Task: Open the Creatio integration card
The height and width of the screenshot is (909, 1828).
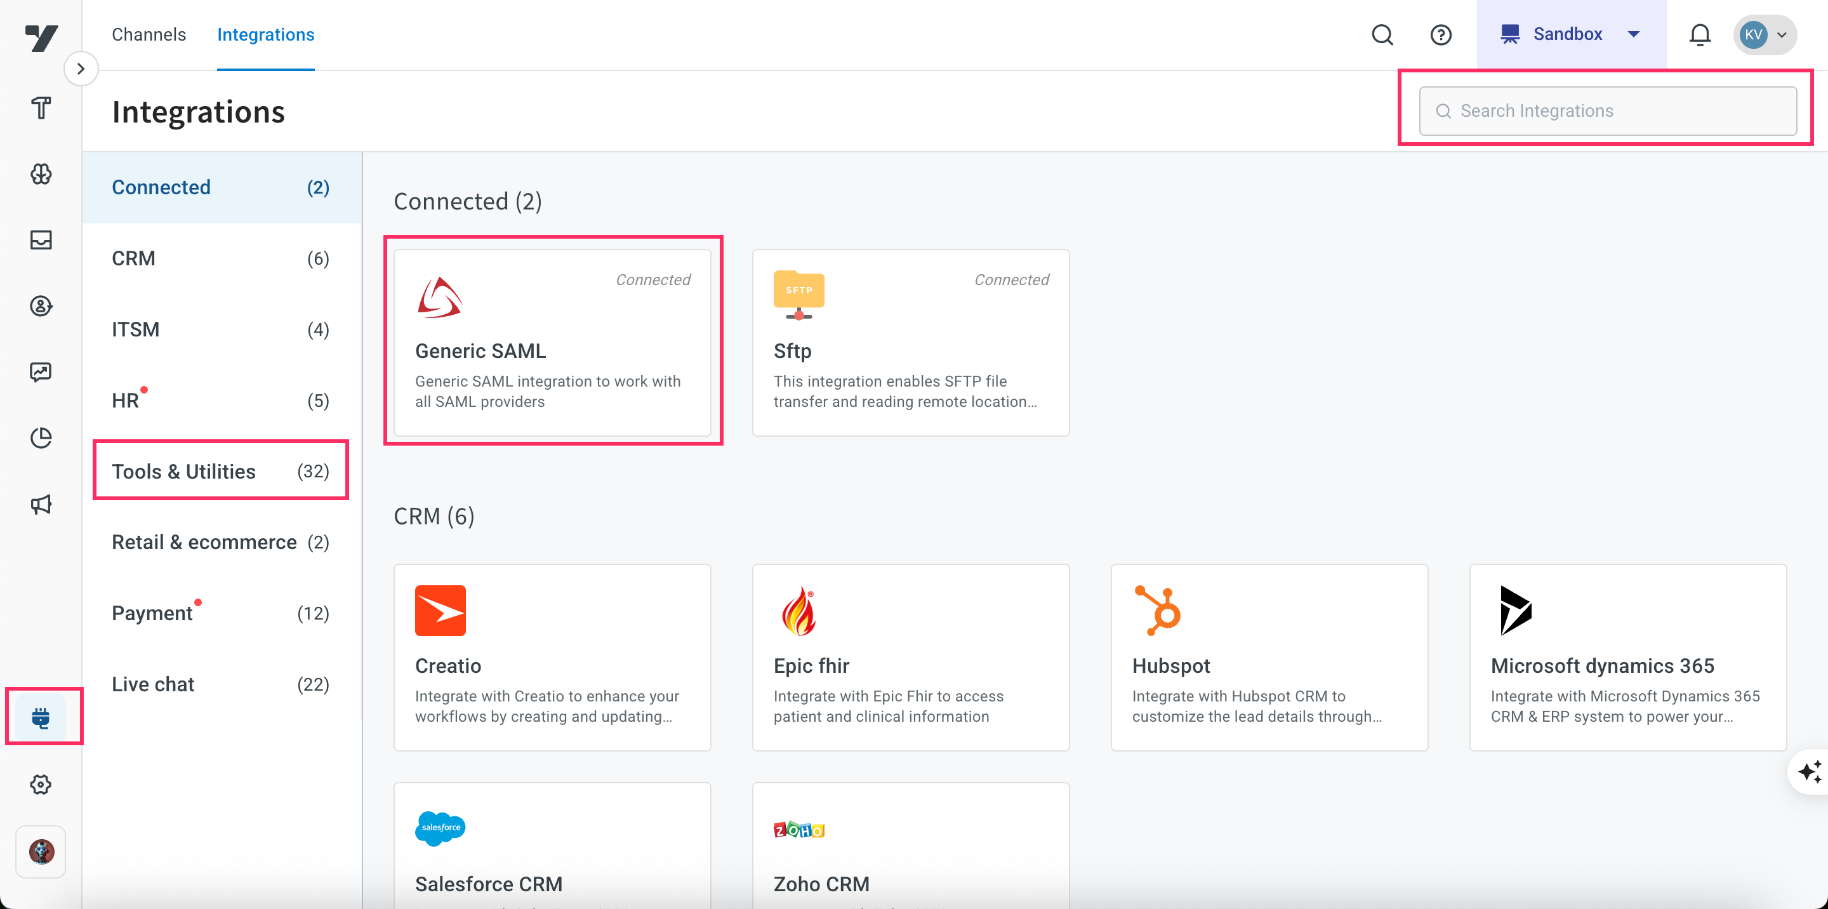Action: click(x=552, y=657)
